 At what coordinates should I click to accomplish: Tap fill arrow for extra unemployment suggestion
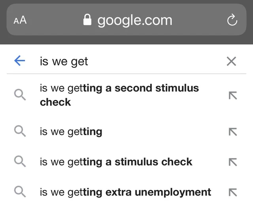[232, 192]
